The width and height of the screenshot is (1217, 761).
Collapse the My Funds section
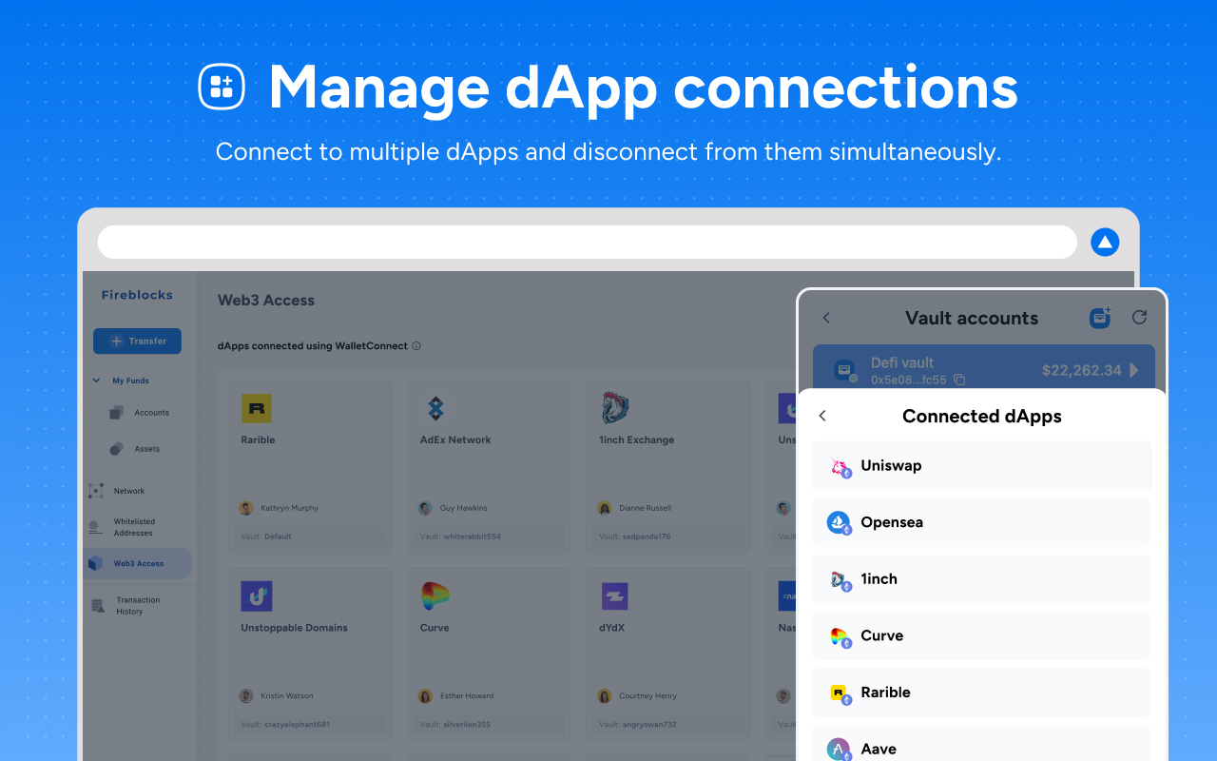[96, 380]
